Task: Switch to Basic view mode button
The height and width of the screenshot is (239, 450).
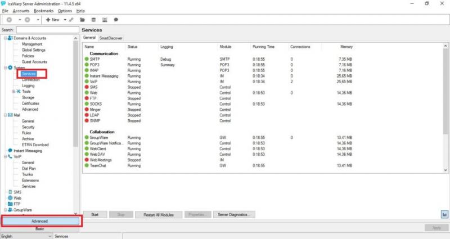Action: [40, 229]
